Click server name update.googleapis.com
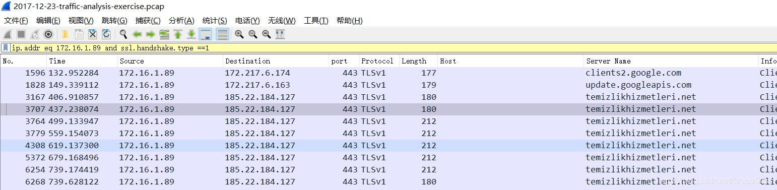Viewport: 777px width, 190px height. point(638,85)
